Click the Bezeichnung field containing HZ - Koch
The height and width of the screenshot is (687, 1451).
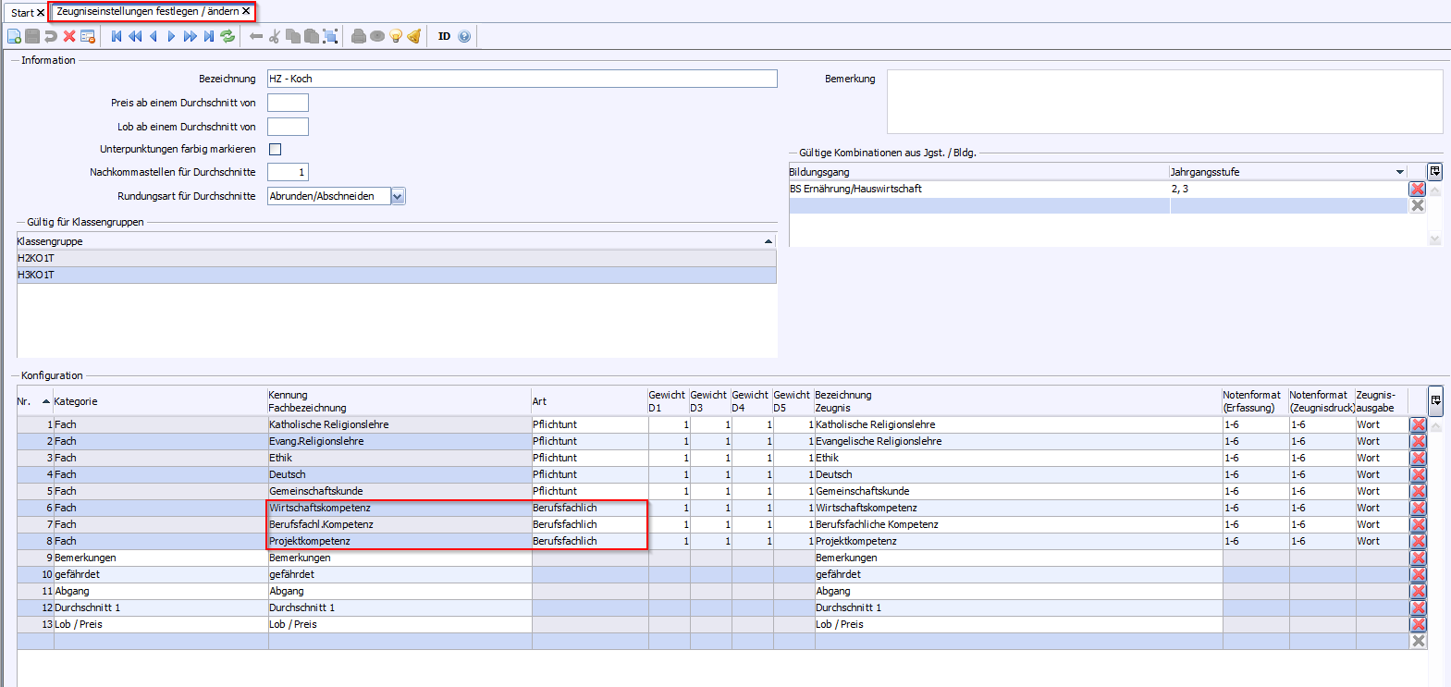pyautogui.click(x=522, y=79)
